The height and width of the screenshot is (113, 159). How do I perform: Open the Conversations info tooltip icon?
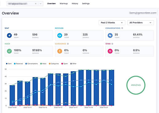coord(122,28)
